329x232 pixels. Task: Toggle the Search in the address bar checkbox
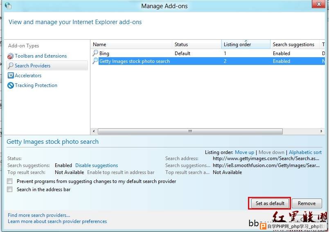pyautogui.click(x=10, y=190)
